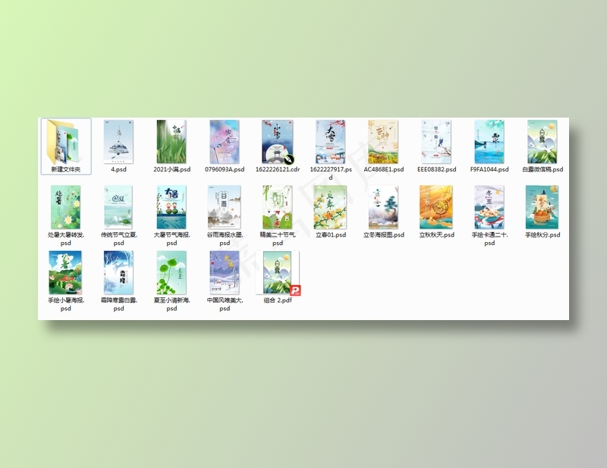The image size is (607, 468).
Task: Pick the 传统节气立夏.psd file
Action: (118, 207)
